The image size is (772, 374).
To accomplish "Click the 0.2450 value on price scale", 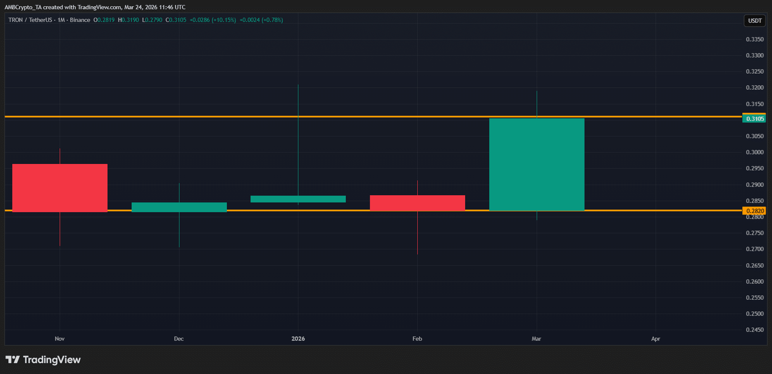I will click(755, 330).
